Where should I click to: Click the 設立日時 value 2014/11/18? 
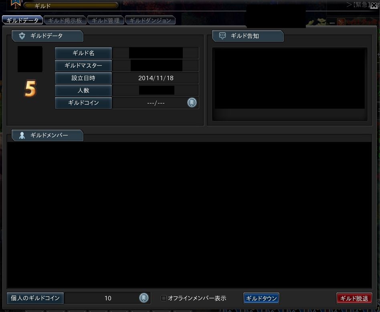pos(156,78)
